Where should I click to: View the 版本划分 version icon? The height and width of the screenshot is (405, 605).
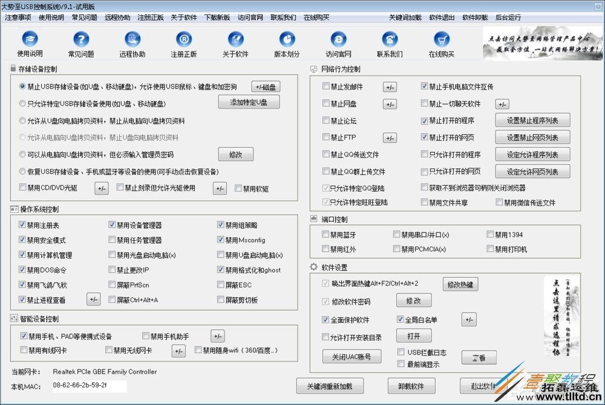point(287,42)
